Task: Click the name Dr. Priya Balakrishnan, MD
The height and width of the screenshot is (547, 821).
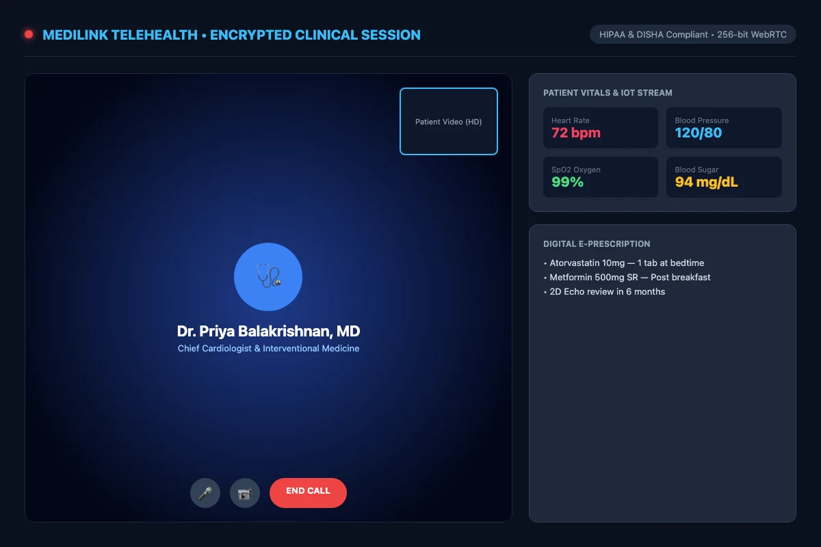Action: pos(268,332)
